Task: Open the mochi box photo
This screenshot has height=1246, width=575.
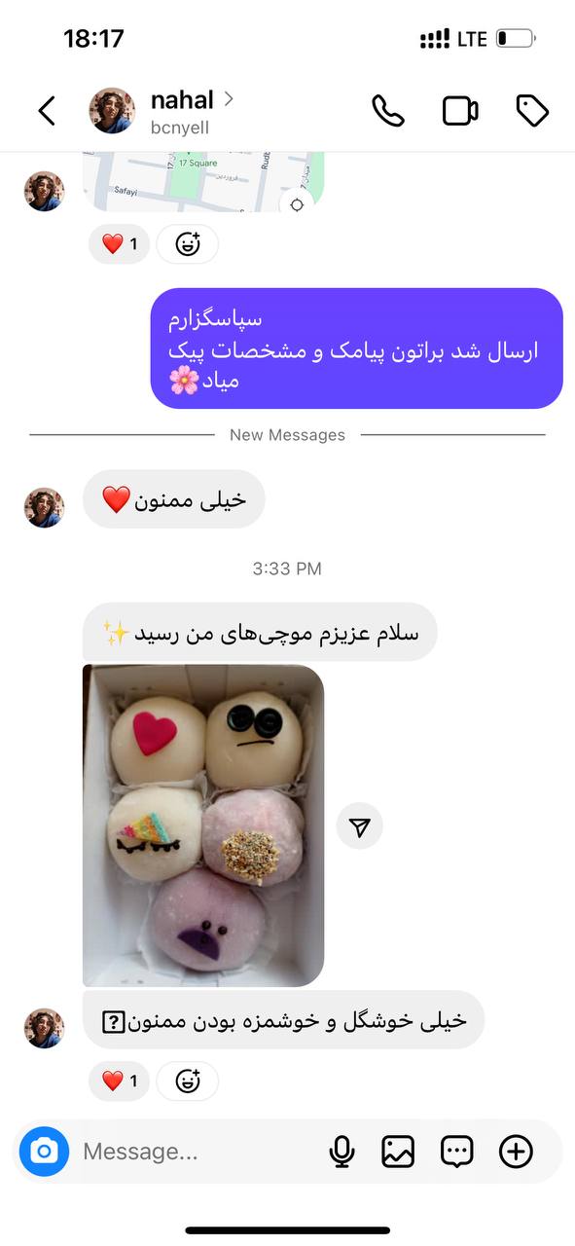Action: [203, 825]
